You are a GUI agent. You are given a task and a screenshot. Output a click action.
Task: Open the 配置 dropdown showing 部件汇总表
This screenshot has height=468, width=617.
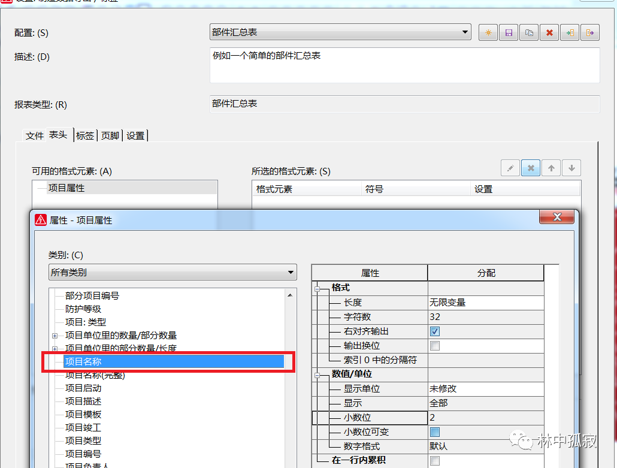465,32
